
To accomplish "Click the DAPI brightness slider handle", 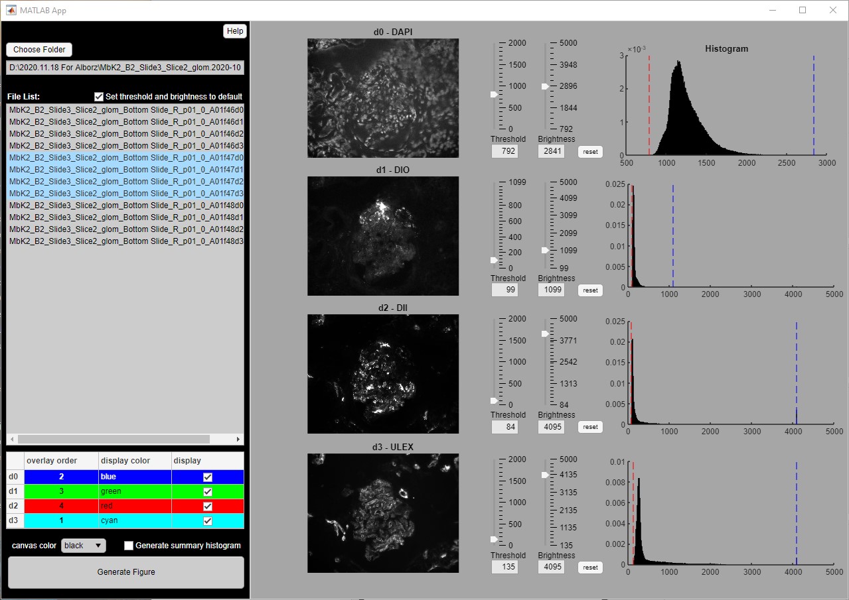I will pyautogui.click(x=545, y=86).
